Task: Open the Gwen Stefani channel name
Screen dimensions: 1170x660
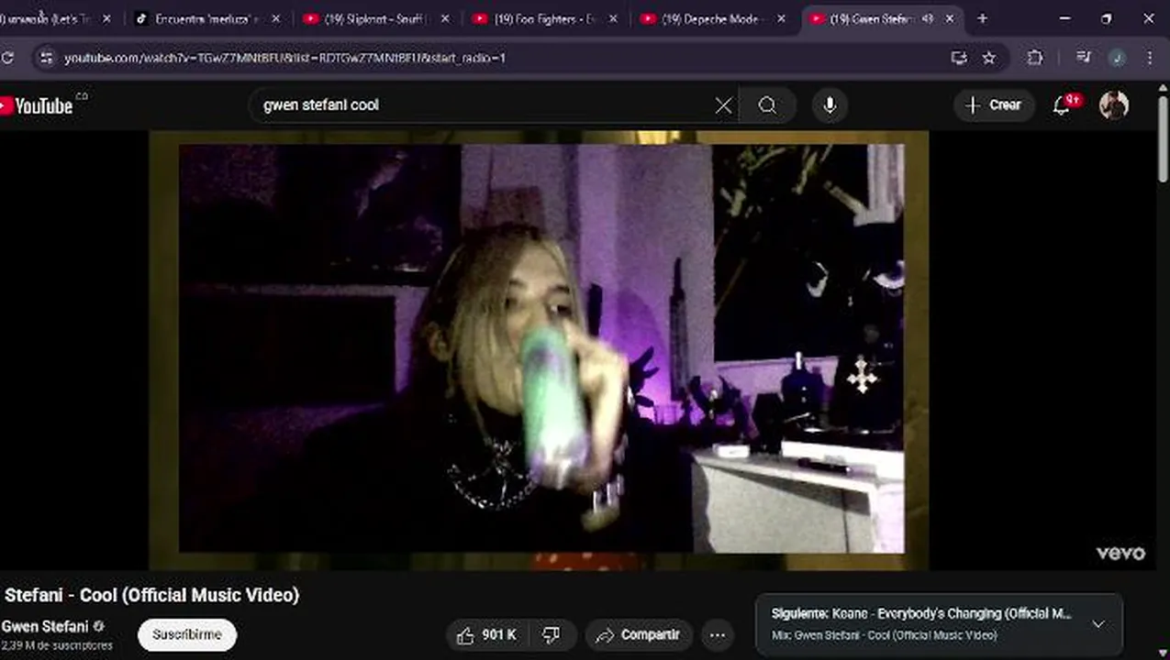Action: (x=45, y=627)
